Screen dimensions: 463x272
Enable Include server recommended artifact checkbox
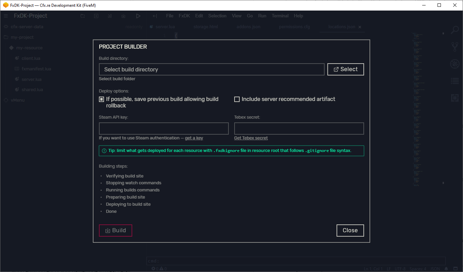click(237, 99)
